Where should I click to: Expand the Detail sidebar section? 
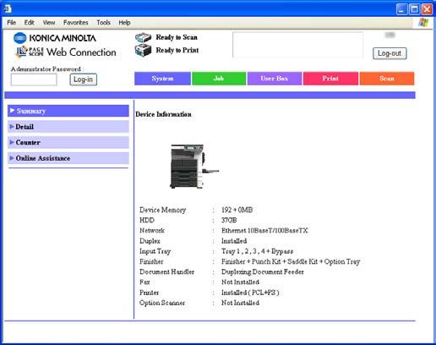[68, 127]
